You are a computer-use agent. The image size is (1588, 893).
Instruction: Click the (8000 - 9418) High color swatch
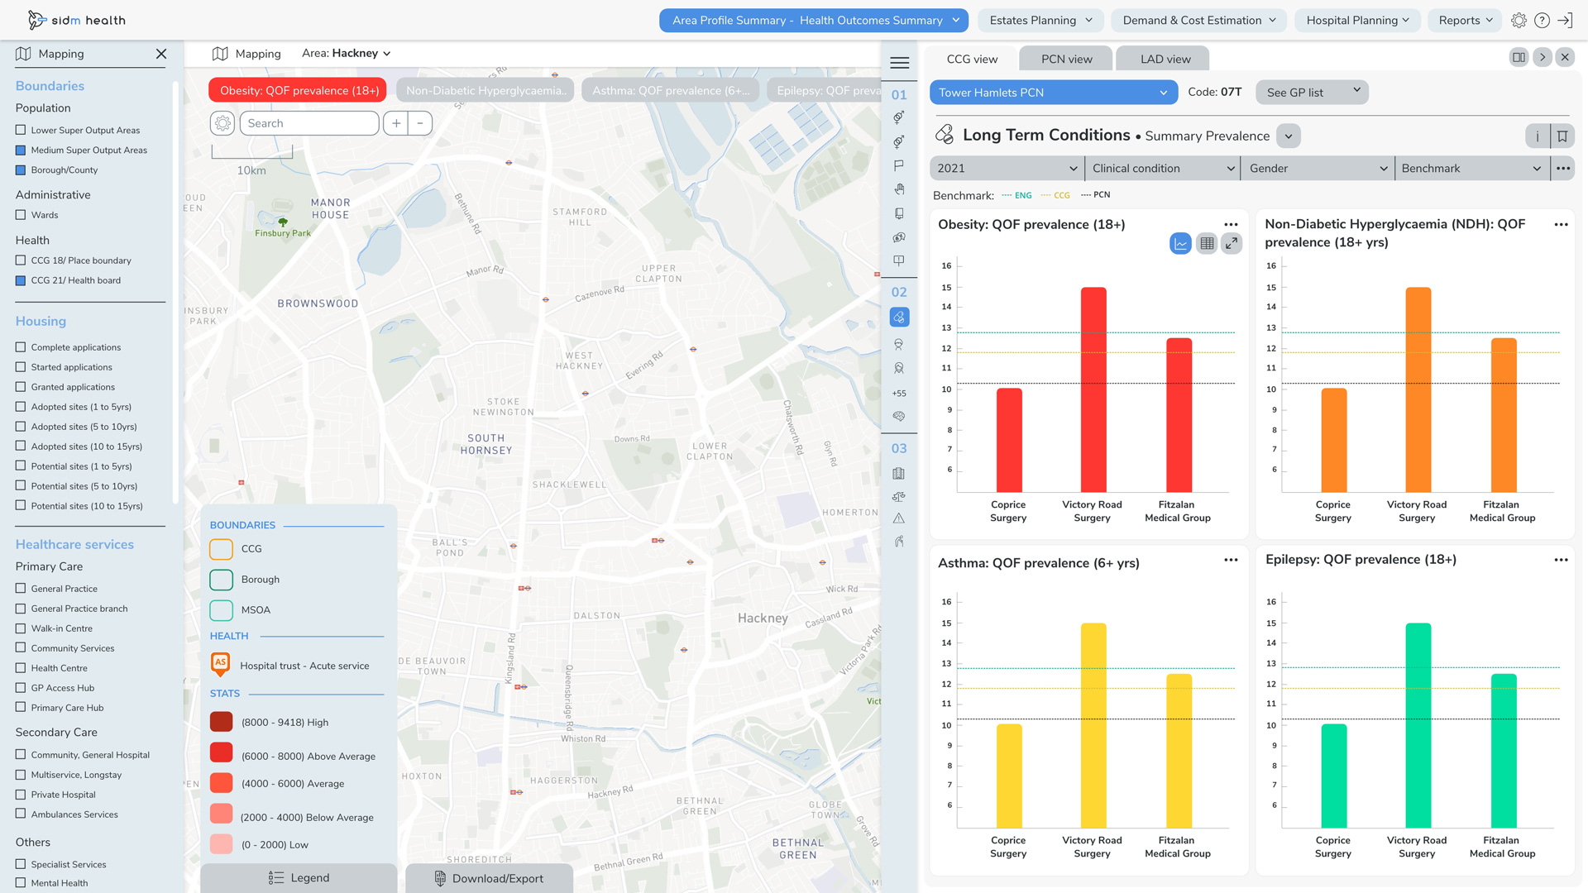pyautogui.click(x=221, y=722)
